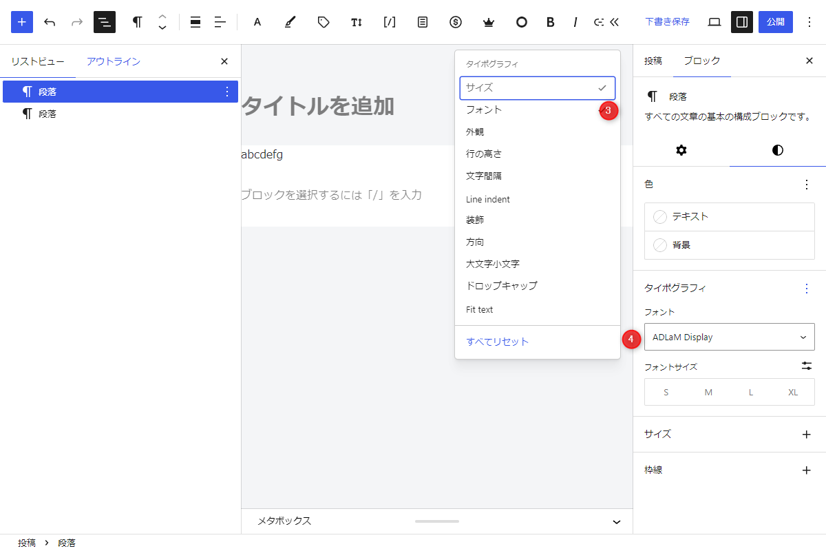
Task: Toggle the document overview list icon
Action: click(105, 22)
